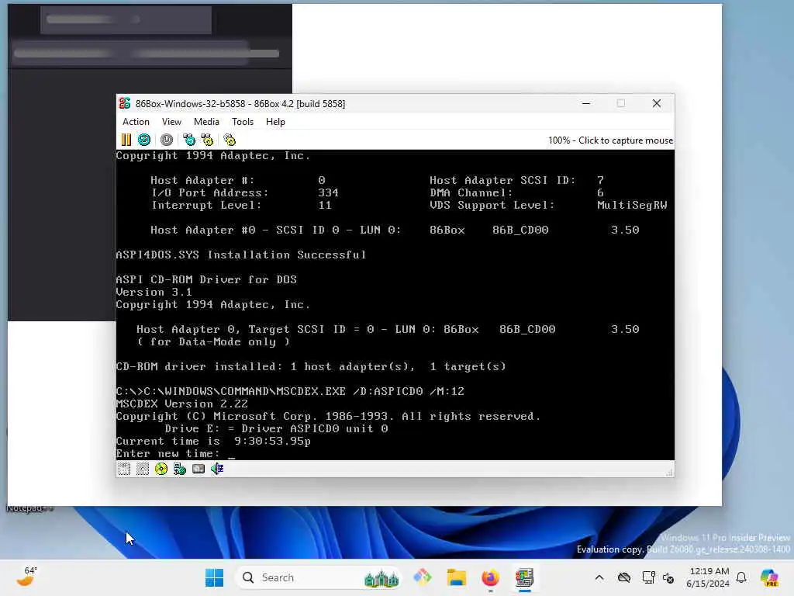Click "MSCDEX Version 2.22" text line
This screenshot has height=596, width=794.
(x=181, y=404)
